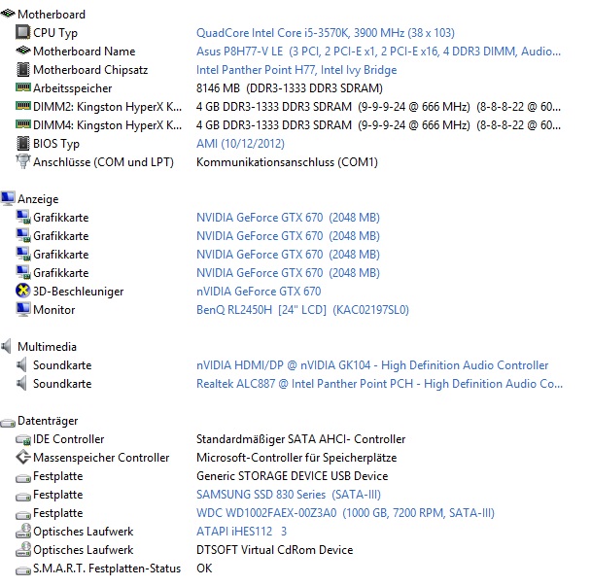Click the Anzeige section monitor icon
This screenshot has height=586, width=591.
tap(8, 198)
